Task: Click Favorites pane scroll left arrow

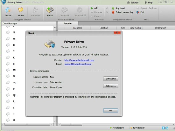Action: (59, 124)
